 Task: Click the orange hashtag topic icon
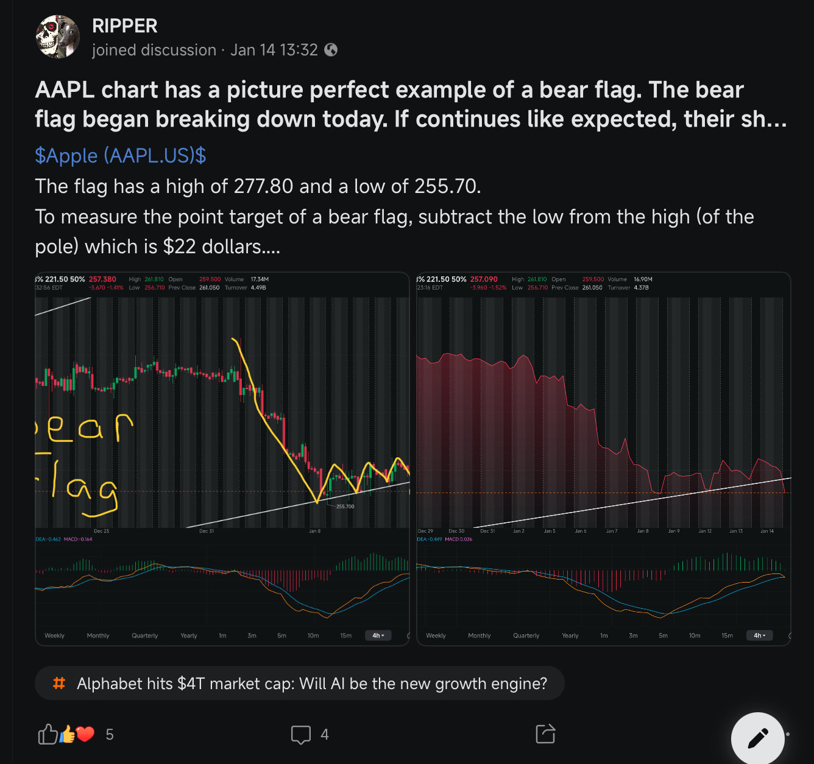point(59,683)
